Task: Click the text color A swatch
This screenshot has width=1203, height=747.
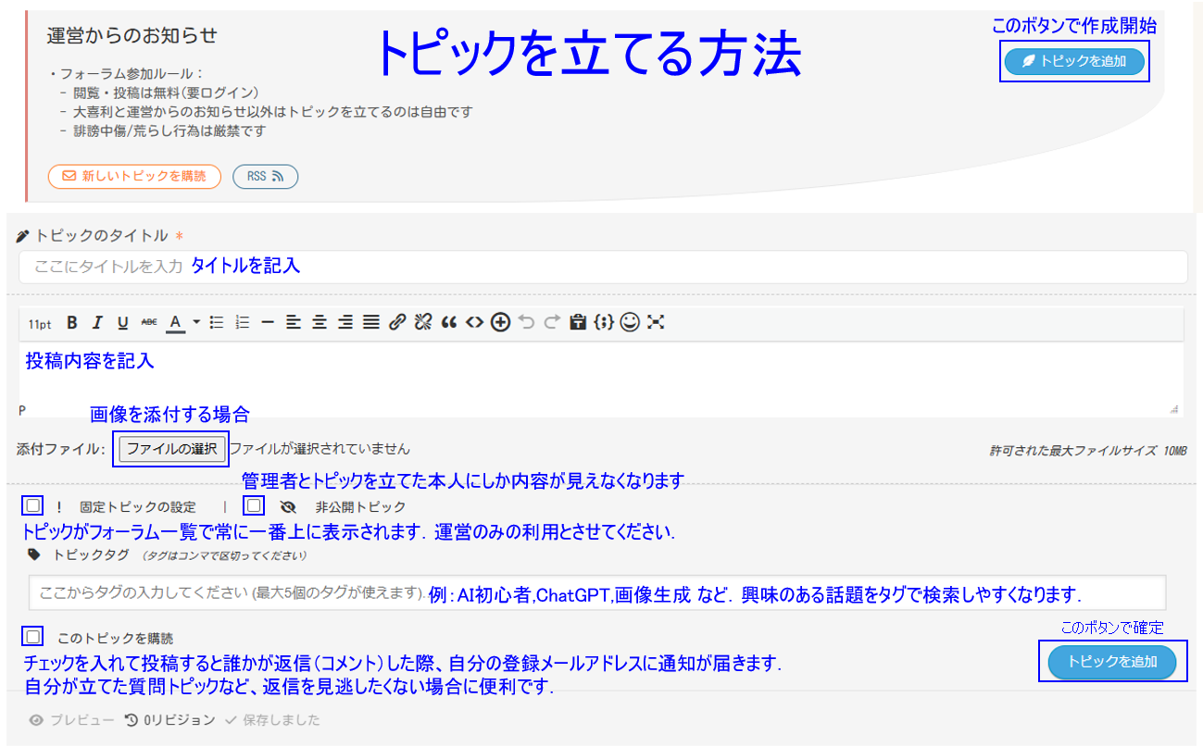Action: 175,322
